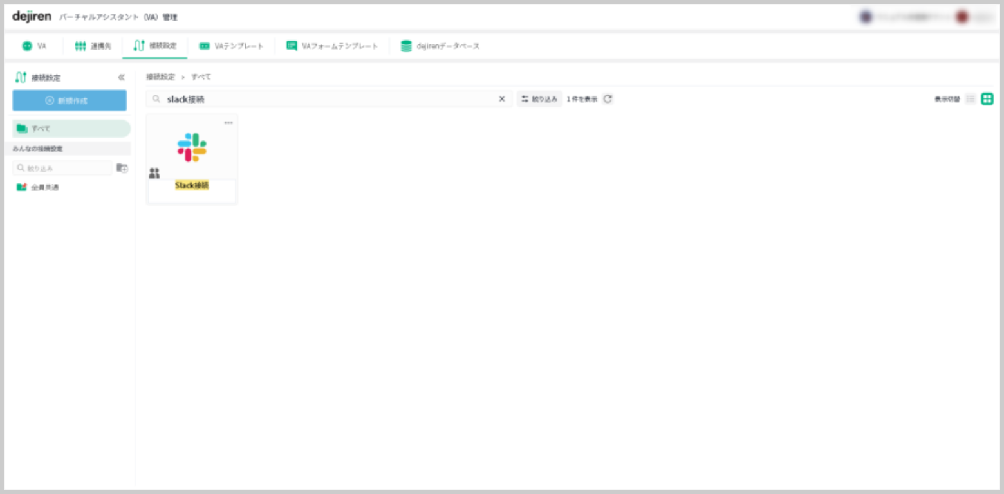The image size is (1004, 494).
Task: Open the 絞り込み filter button
Action: click(539, 99)
